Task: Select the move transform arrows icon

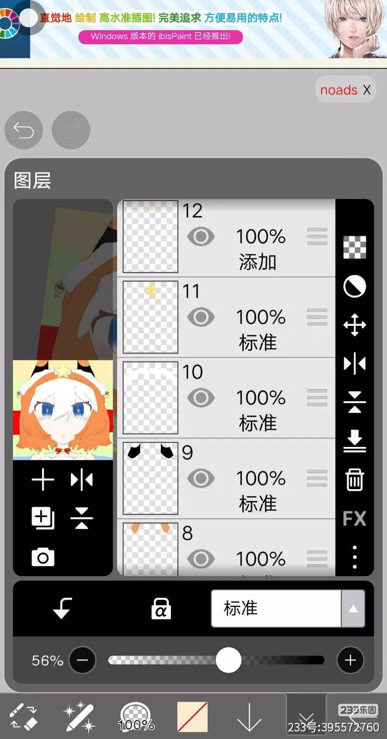Action: 355,325
